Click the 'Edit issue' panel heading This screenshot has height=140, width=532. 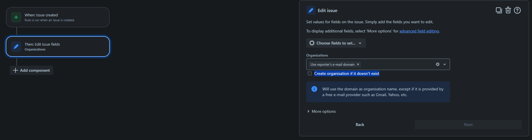[328, 11]
